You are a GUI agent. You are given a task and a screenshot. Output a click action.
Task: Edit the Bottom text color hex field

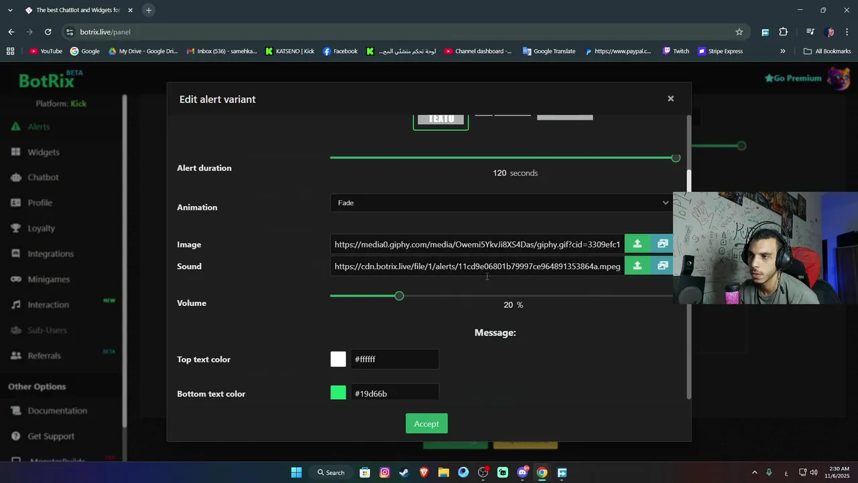point(394,393)
